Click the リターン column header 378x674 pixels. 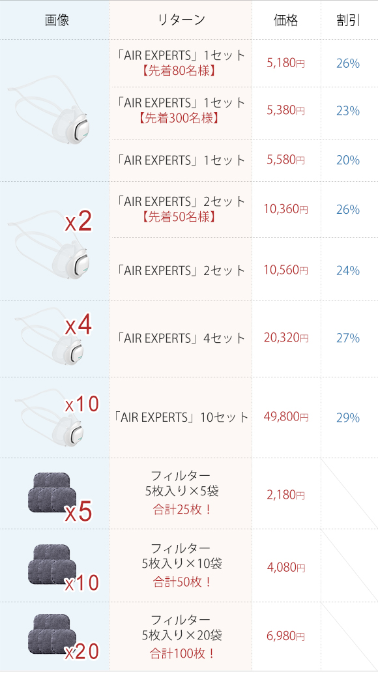[x=181, y=20]
